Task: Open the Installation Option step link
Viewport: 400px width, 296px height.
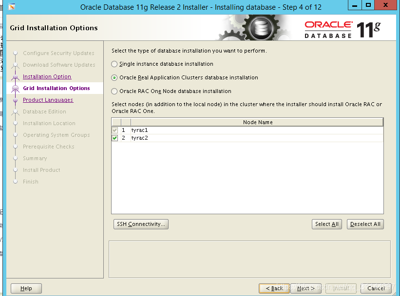Action: (47, 76)
